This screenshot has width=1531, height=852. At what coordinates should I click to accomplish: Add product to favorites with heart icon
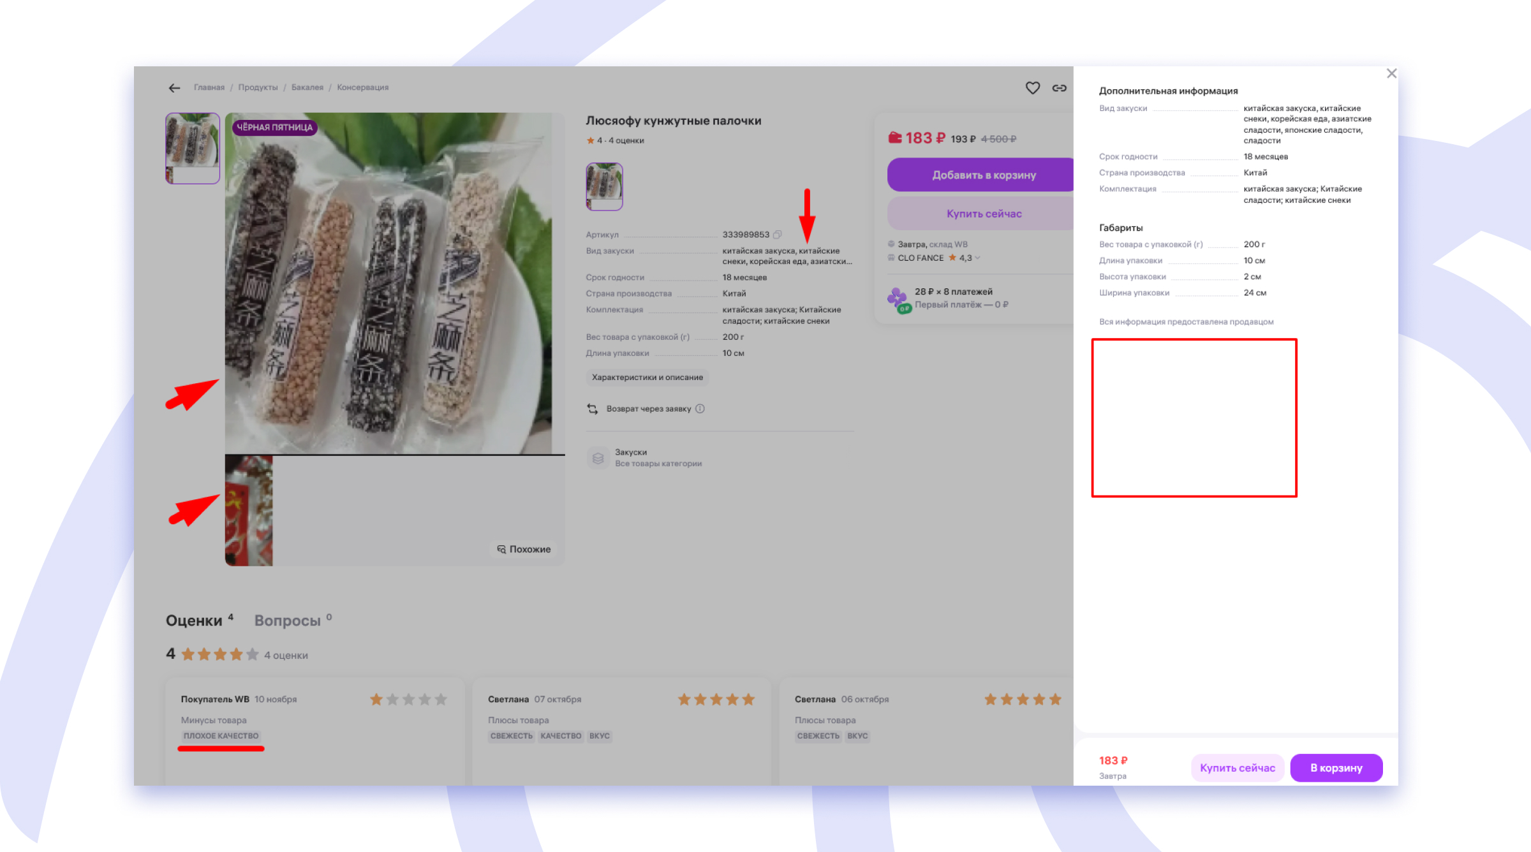click(x=1032, y=88)
